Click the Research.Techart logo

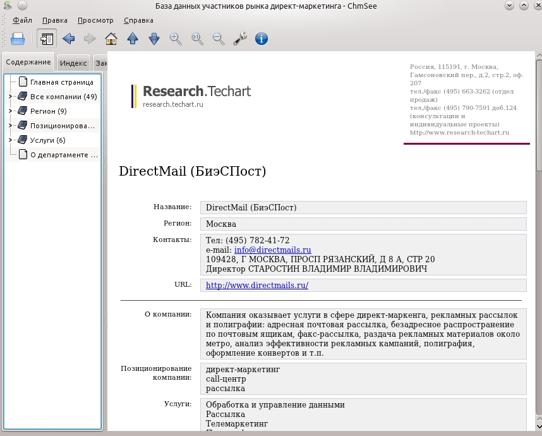191,96
